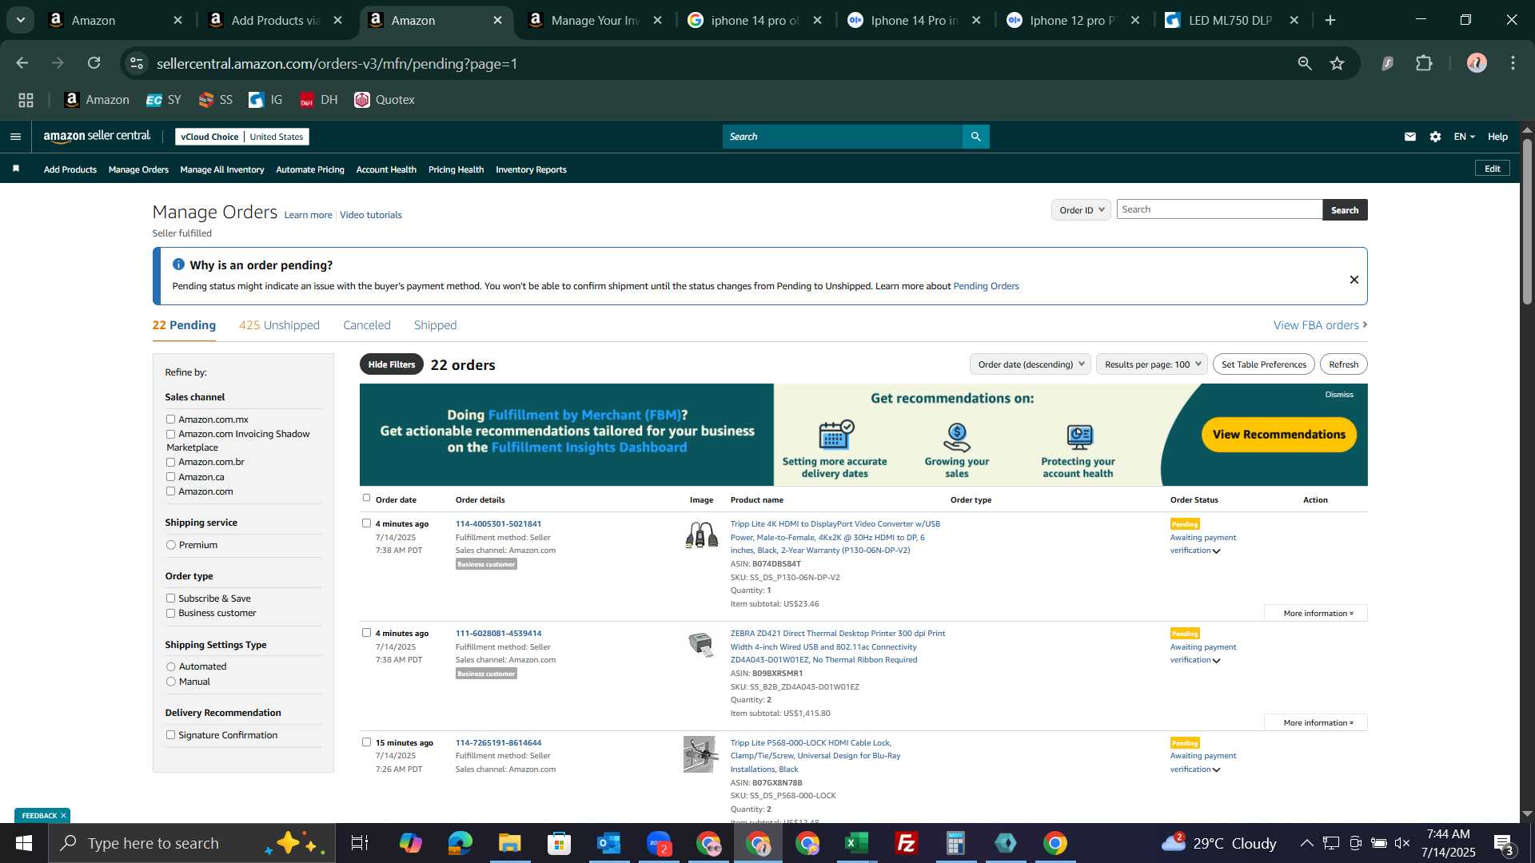The height and width of the screenshot is (863, 1535).
Task: Open the new tab plus button
Action: (x=1330, y=20)
